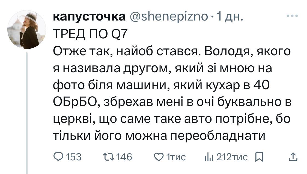The height and width of the screenshot is (174, 307).
Task: Click the view count '212тис'
Action: 232,157
